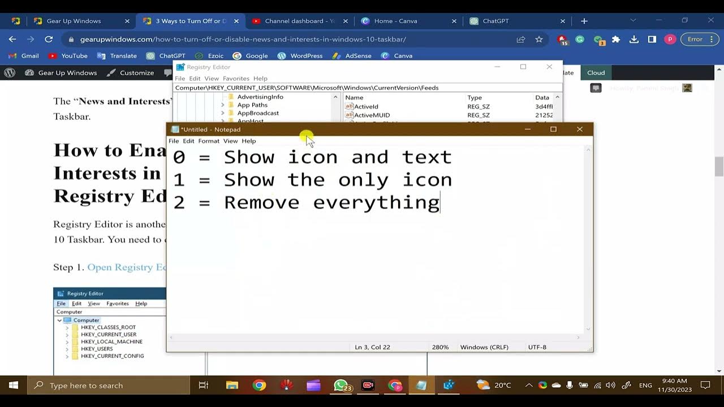The height and width of the screenshot is (407, 724).
Task: Click the Notepad horizontal scrollbar right arrow
Action: (x=578, y=337)
